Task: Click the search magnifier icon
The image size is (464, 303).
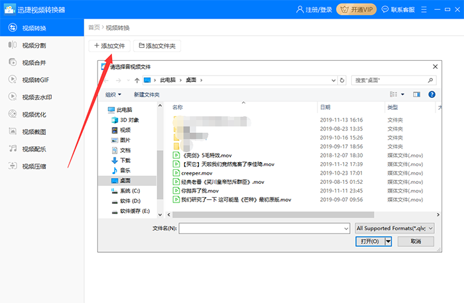Action: point(430,80)
